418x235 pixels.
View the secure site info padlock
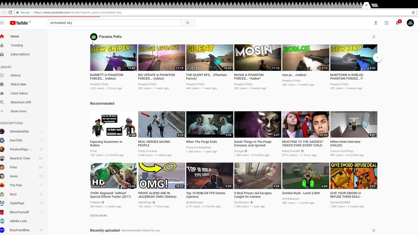[17, 12]
